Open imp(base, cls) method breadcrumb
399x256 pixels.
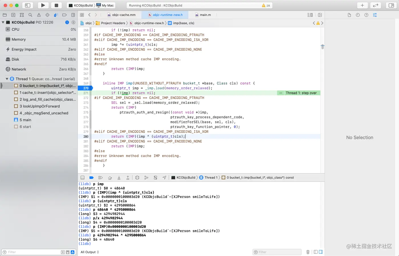point(181,23)
